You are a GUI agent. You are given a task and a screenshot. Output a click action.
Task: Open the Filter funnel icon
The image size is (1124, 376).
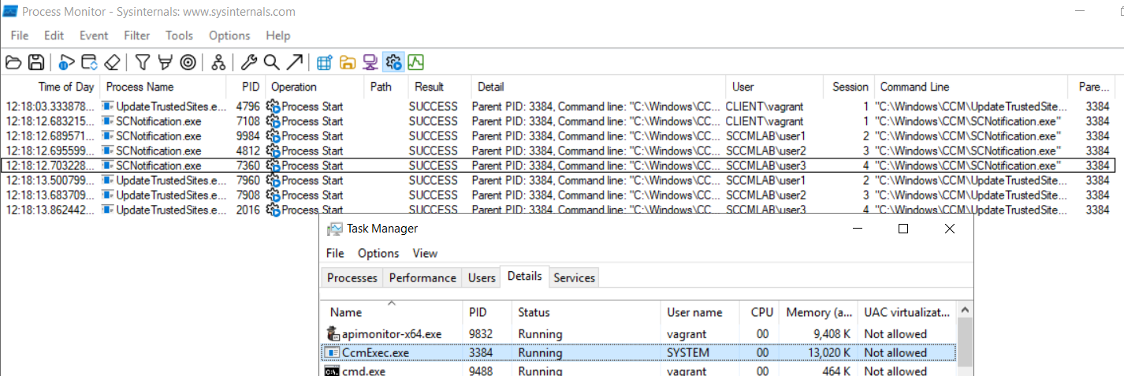143,62
